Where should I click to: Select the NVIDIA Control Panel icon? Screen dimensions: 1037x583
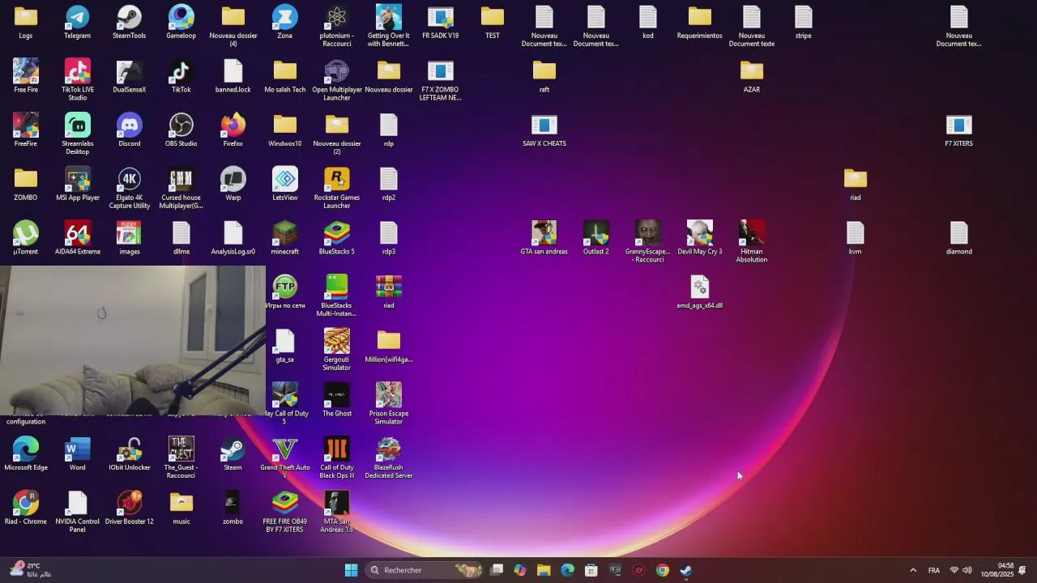(x=78, y=512)
